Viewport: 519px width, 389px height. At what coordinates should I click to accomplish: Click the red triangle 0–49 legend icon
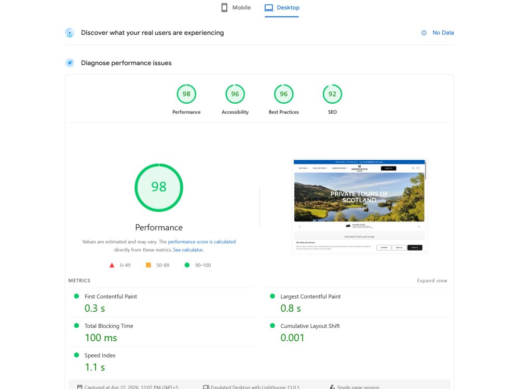tap(112, 265)
